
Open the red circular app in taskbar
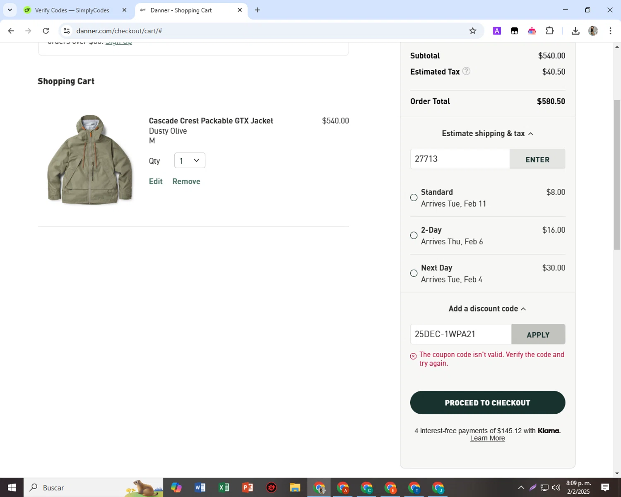[x=271, y=487]
